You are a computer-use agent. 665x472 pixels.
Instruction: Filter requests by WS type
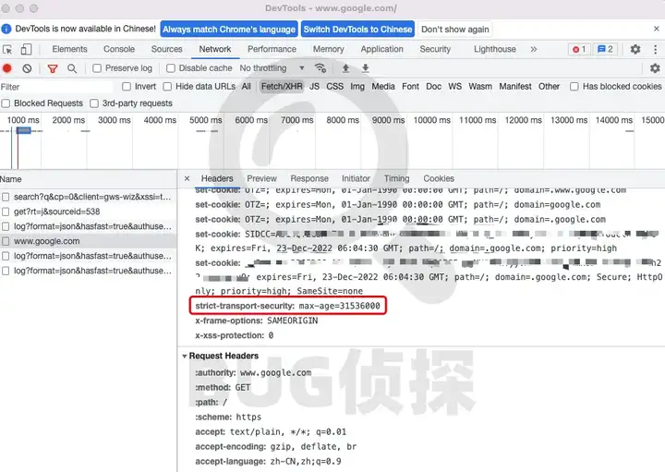(454, 87)
